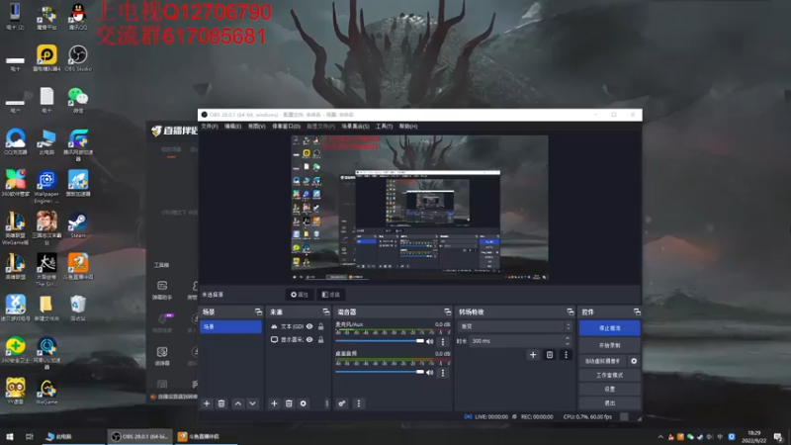Toggle visibility of 显示器采集 source
The height and width of the screenshot is (445, 791).
[309, 339]
